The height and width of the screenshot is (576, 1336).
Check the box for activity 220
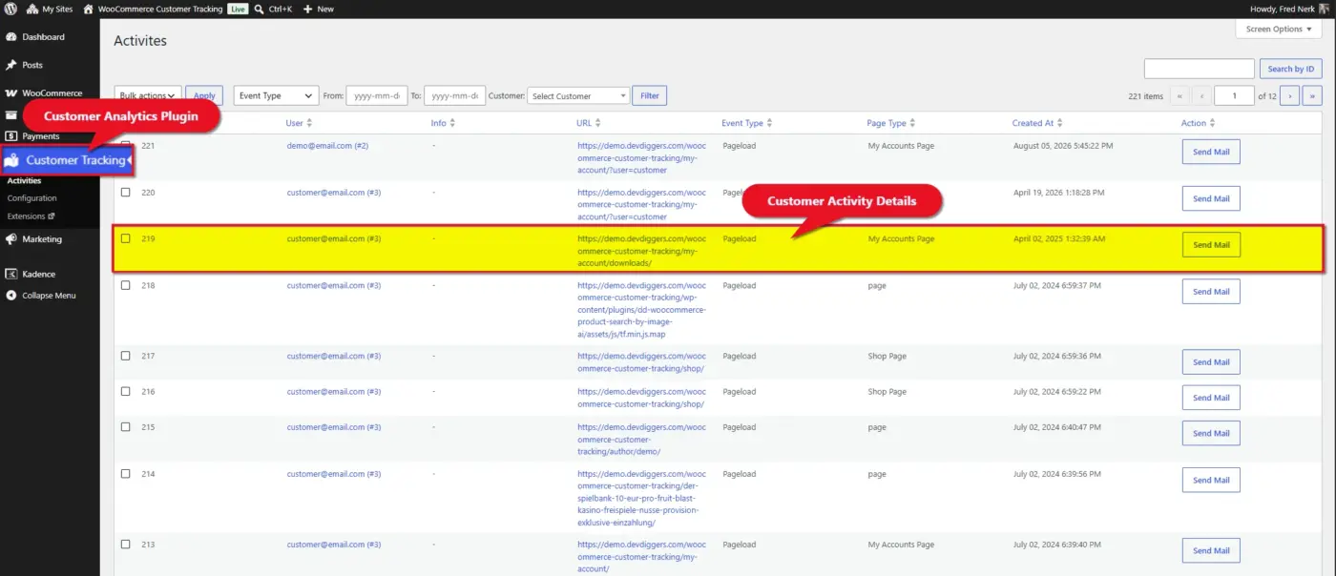click(125, 192)
